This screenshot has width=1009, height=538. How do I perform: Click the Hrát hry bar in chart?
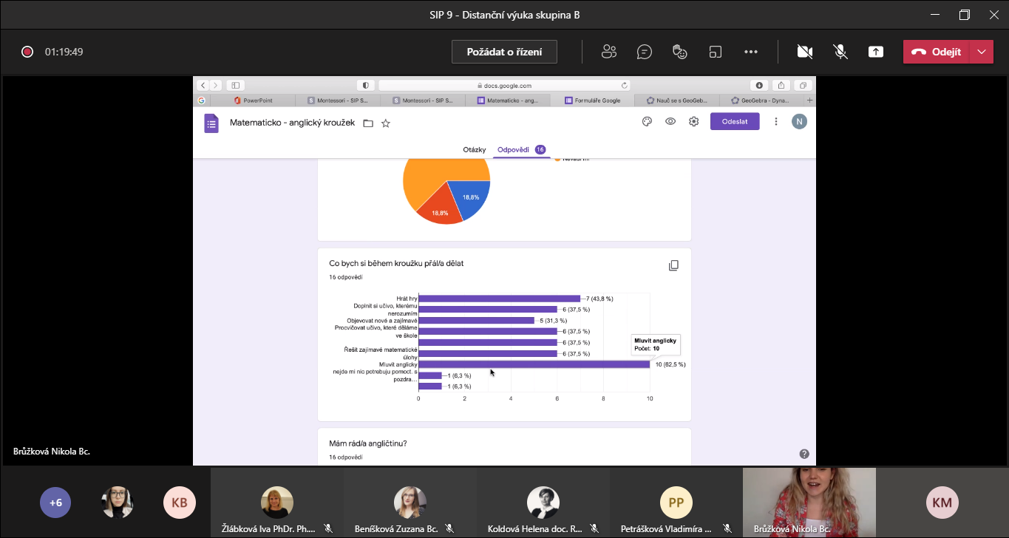[x=500, y=299]
